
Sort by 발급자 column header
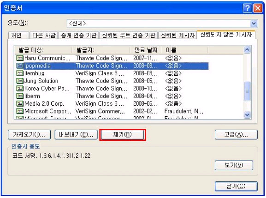[101, 50]
